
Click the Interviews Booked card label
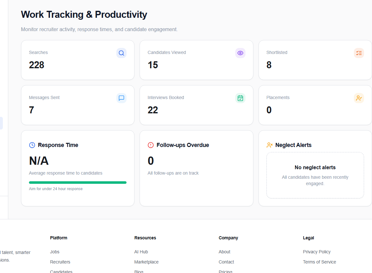coord(166,97)
